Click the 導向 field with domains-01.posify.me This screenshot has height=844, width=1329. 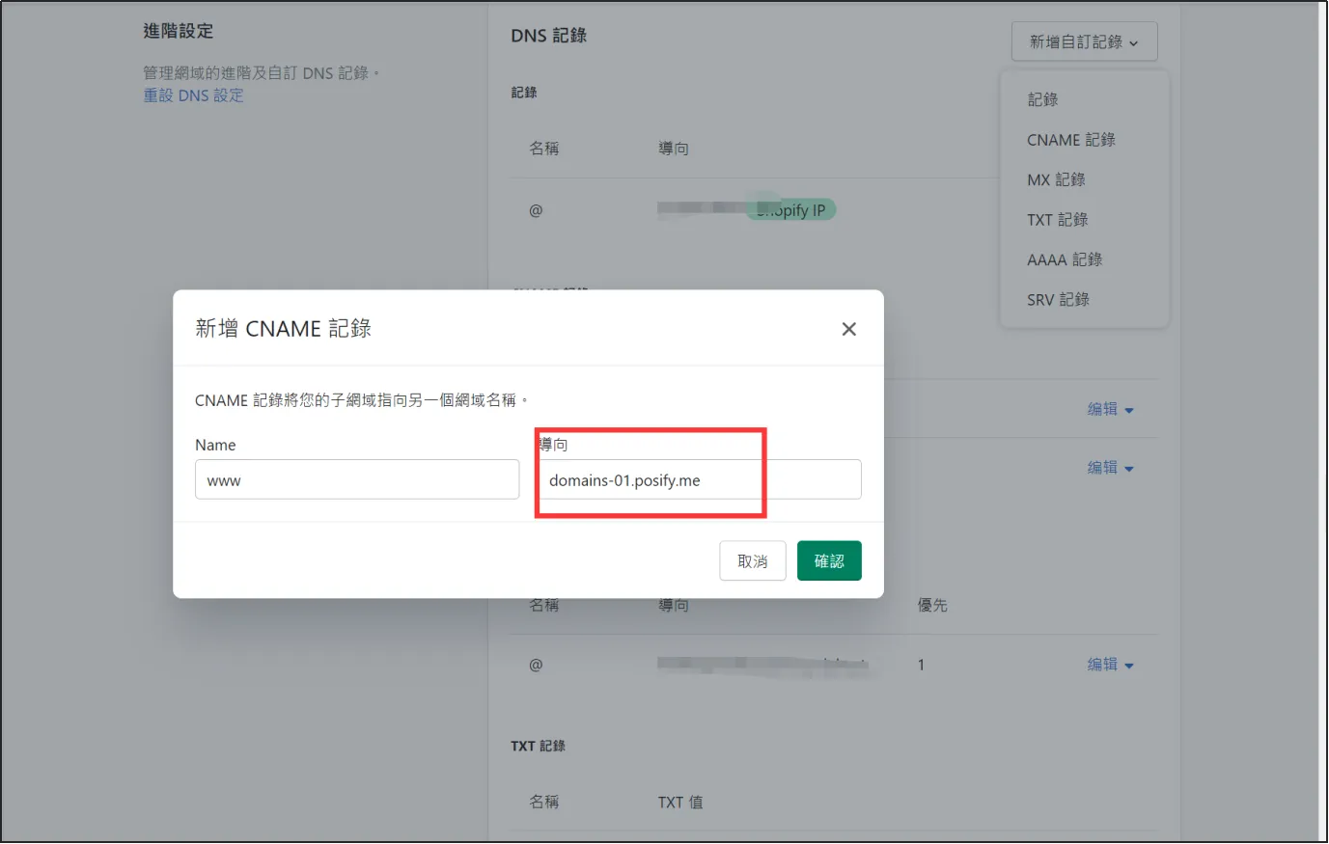tap(699, 479)
